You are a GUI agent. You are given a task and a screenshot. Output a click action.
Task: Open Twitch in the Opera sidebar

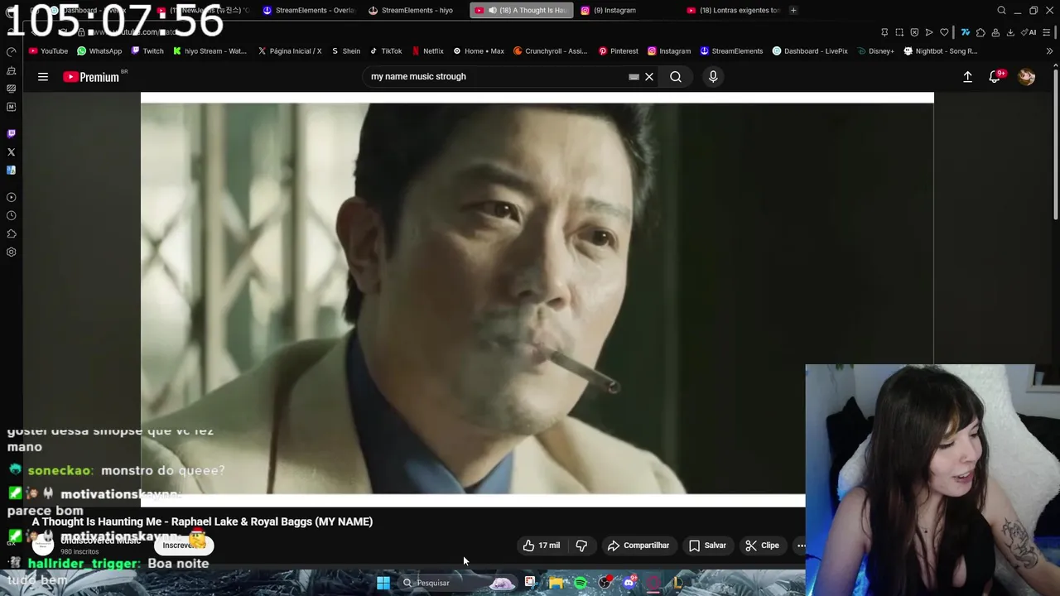[11, 133]
